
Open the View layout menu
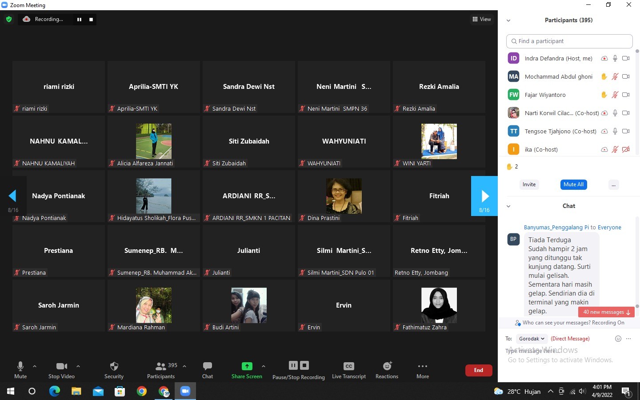[482, 19]
